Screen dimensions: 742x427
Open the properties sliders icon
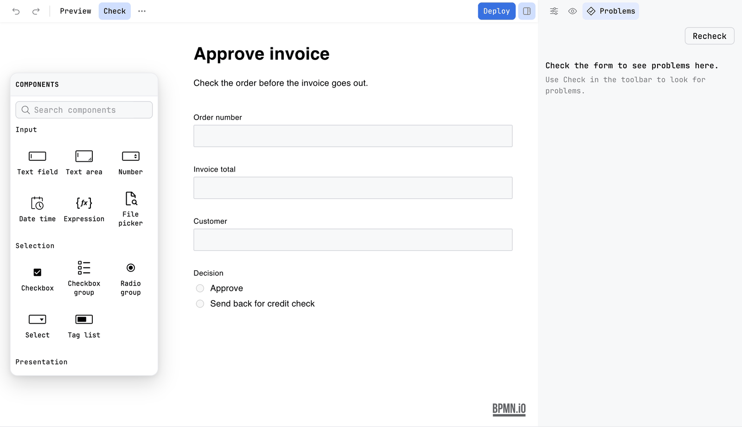point(554,11)
